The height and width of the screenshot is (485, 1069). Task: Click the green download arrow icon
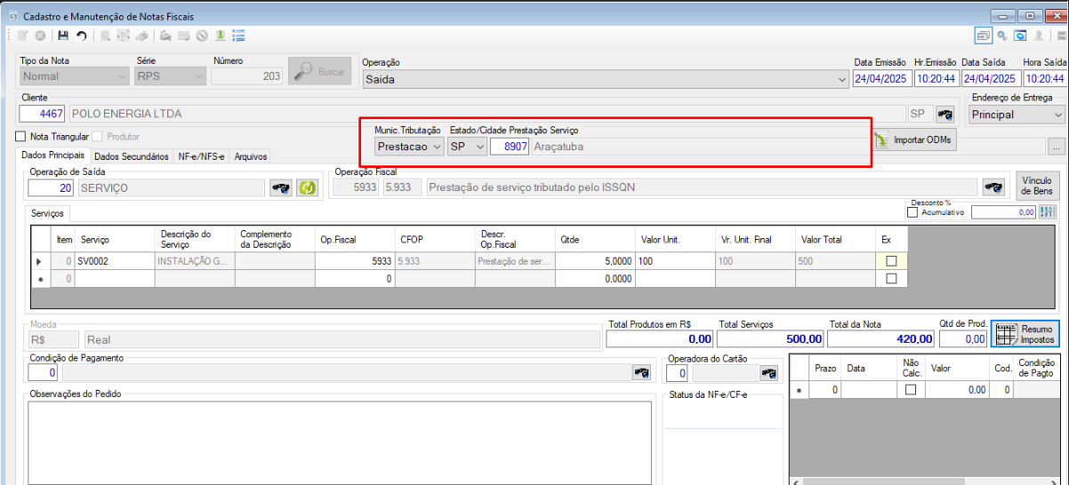click(220, 36)
